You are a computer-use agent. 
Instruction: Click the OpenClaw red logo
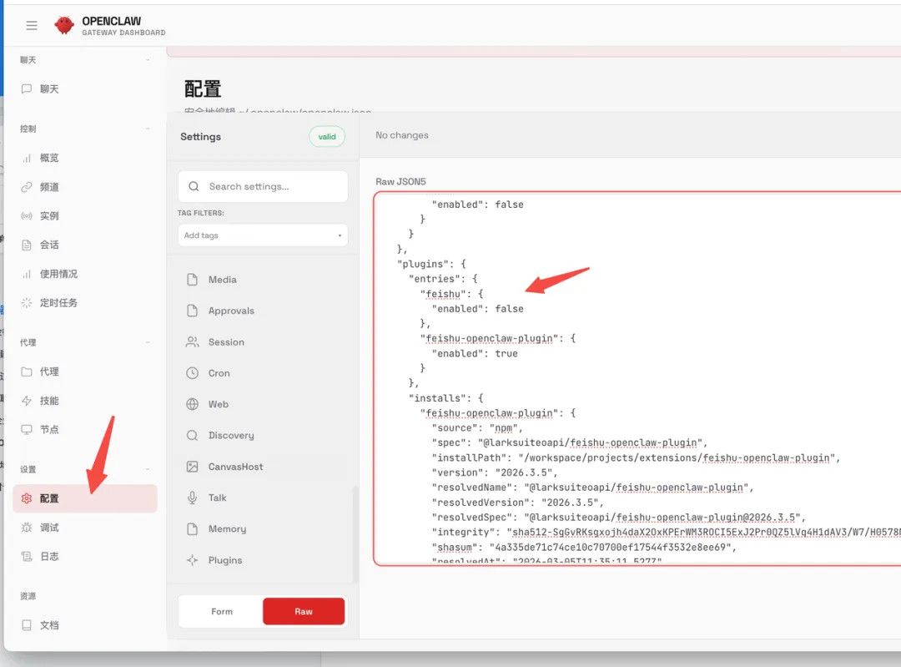point(64,25)
